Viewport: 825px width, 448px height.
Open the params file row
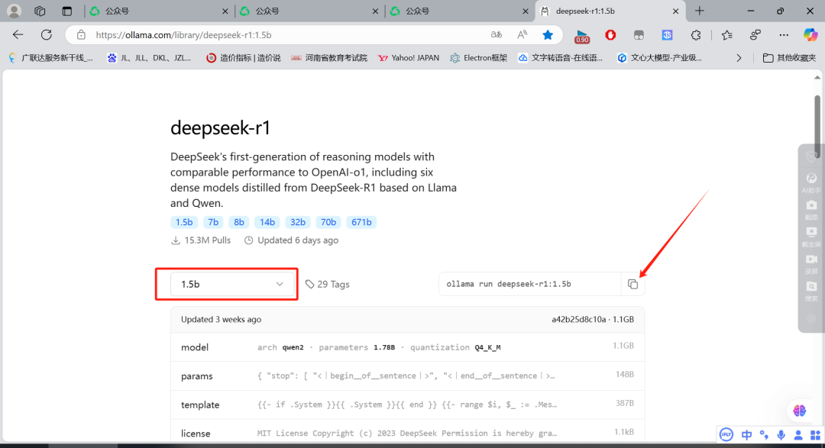click(407, 376)
